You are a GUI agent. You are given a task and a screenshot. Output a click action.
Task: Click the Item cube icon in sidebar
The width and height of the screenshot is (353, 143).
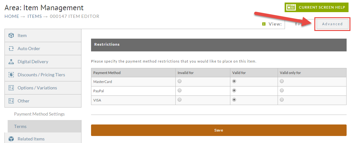coord(11,35)
